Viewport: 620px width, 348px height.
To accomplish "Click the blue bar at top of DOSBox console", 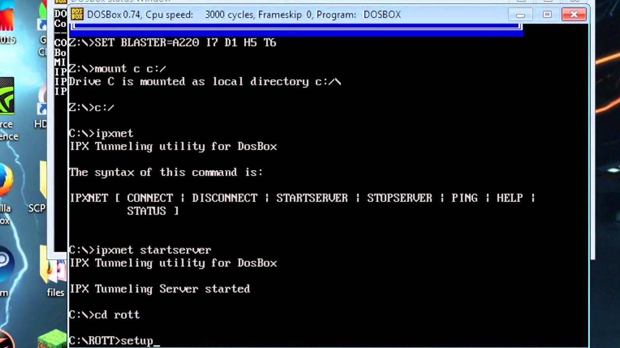I will (x=296, y=29).
